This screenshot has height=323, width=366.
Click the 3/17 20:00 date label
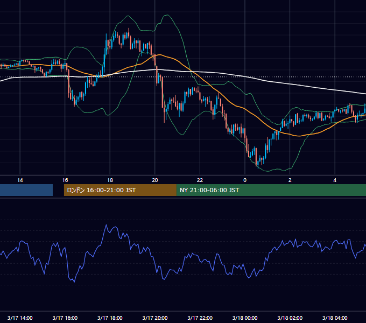155,318
